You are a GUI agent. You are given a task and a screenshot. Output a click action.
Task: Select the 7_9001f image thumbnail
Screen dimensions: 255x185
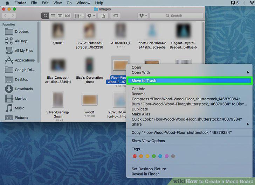58,31
